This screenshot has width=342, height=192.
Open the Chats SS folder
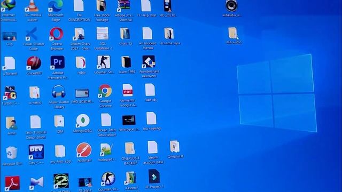pos(125,34)
